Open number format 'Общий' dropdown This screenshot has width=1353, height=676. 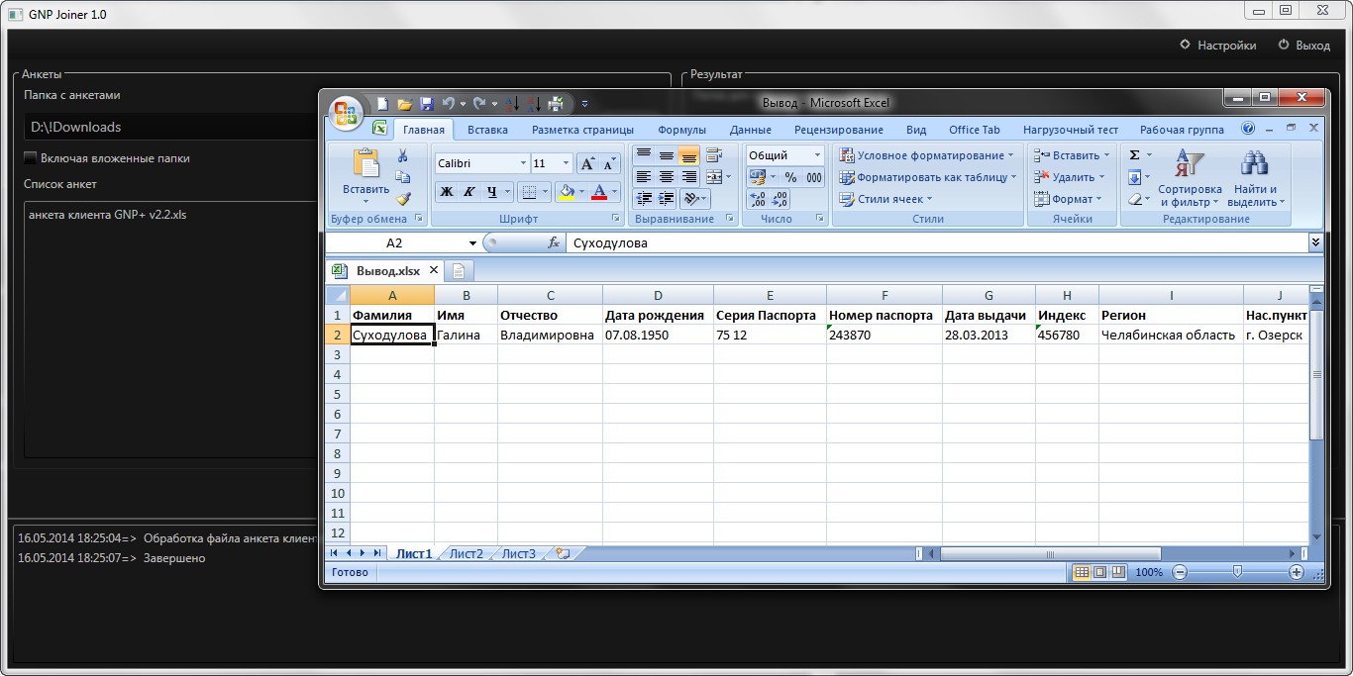coord(817,155)
